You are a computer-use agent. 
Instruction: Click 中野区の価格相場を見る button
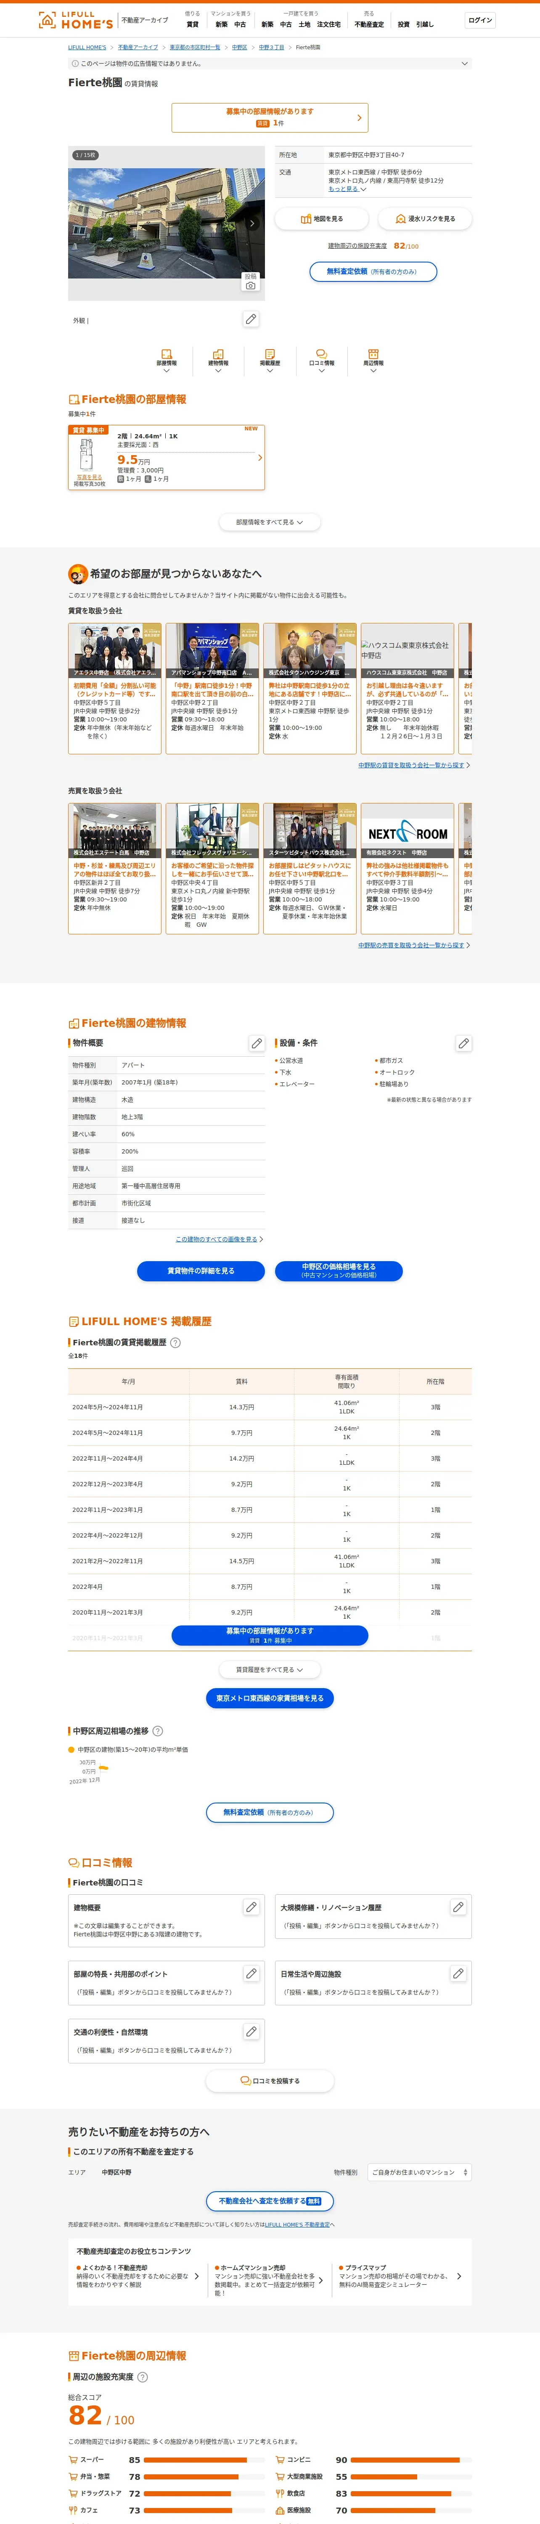(x=339, y=1271)
